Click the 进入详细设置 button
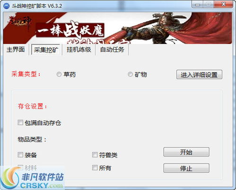The image size is (236, 190). coord(199,74)
